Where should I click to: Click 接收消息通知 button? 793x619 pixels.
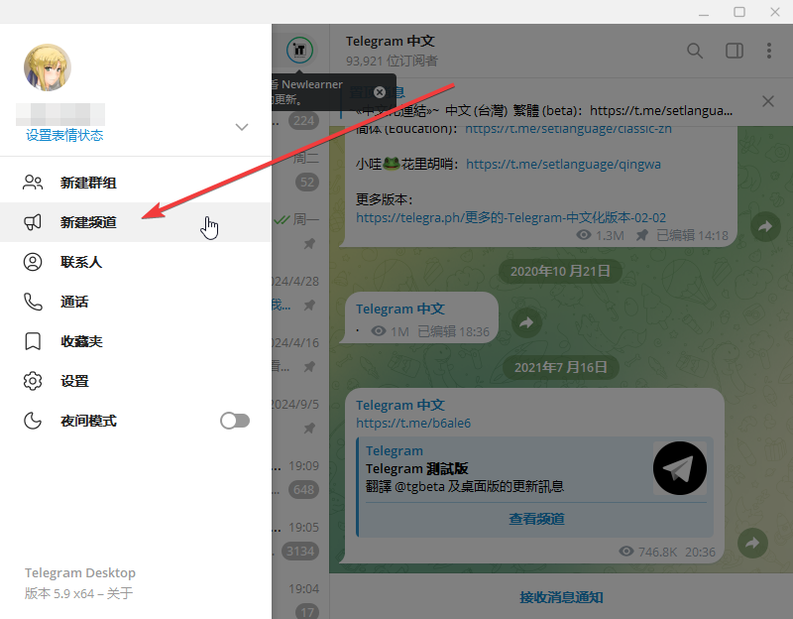click(x=561, y=597)
